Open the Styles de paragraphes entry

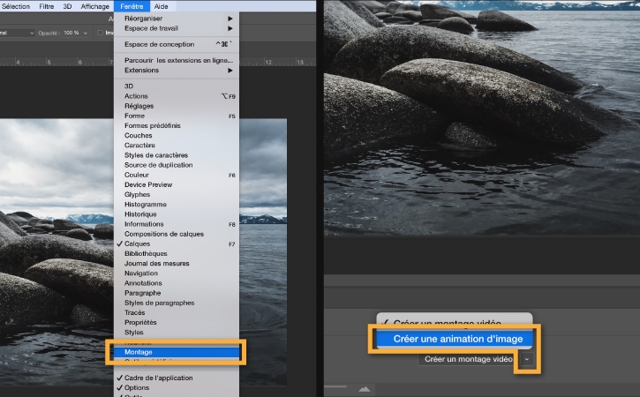point(177,303)
